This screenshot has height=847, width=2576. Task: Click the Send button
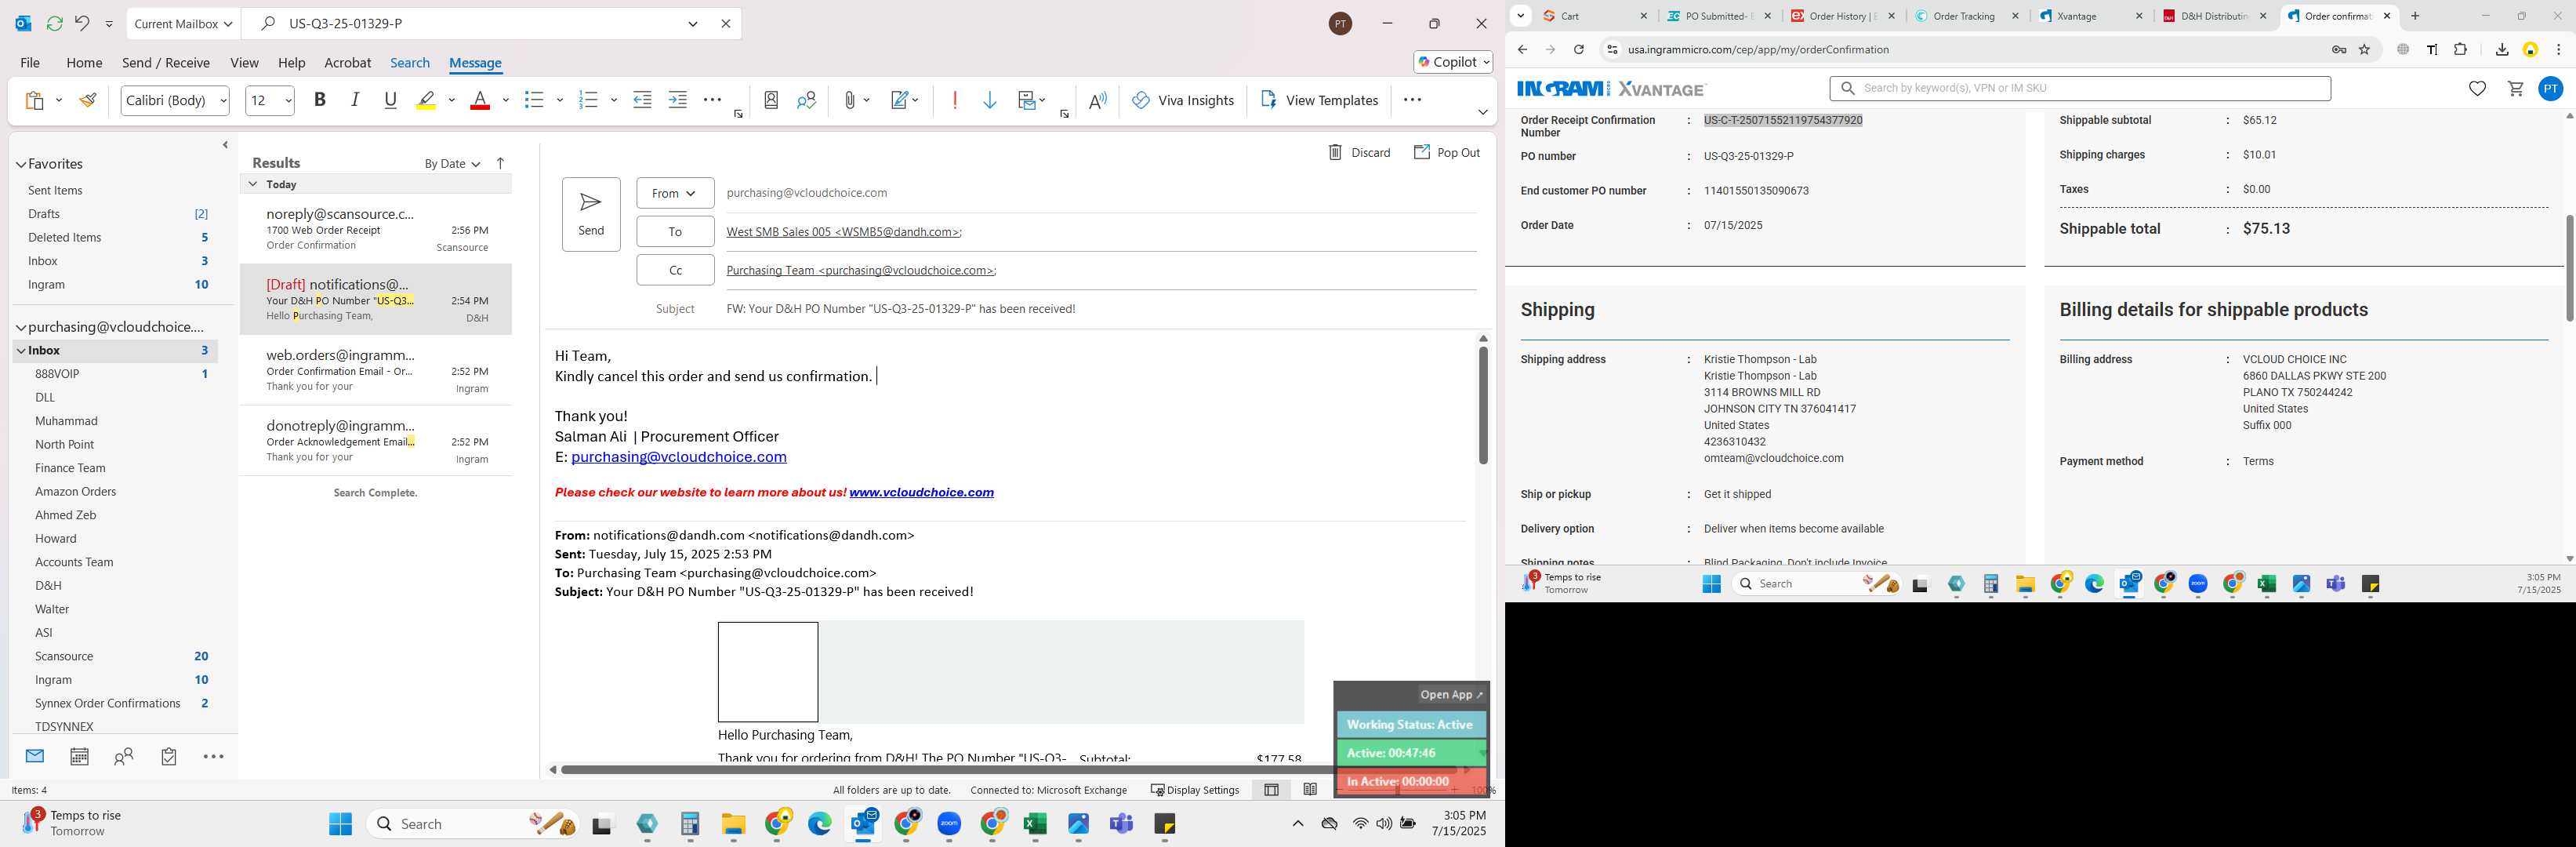coord(591,214)
